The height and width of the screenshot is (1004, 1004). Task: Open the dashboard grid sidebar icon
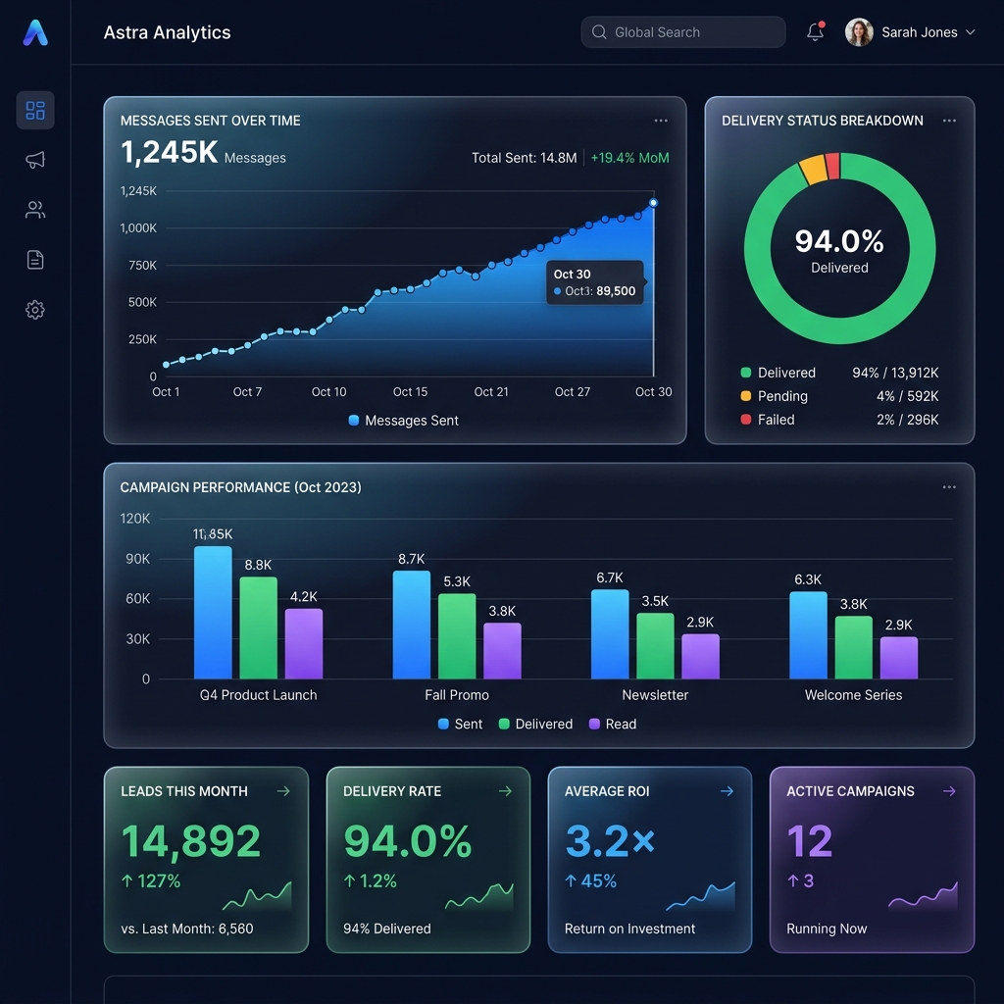(x=35, y=110)
